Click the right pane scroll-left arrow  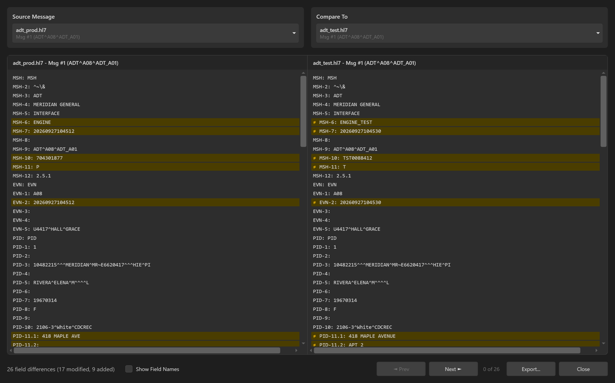click(310, 350)
